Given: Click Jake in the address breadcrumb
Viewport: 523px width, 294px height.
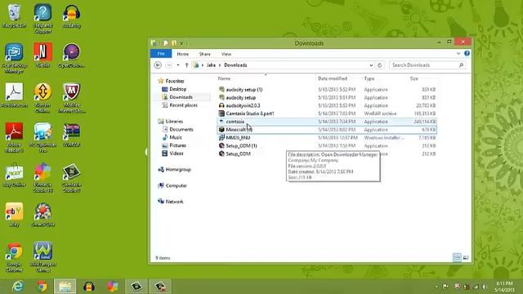Looking at the screenshot, I should 211,65.
